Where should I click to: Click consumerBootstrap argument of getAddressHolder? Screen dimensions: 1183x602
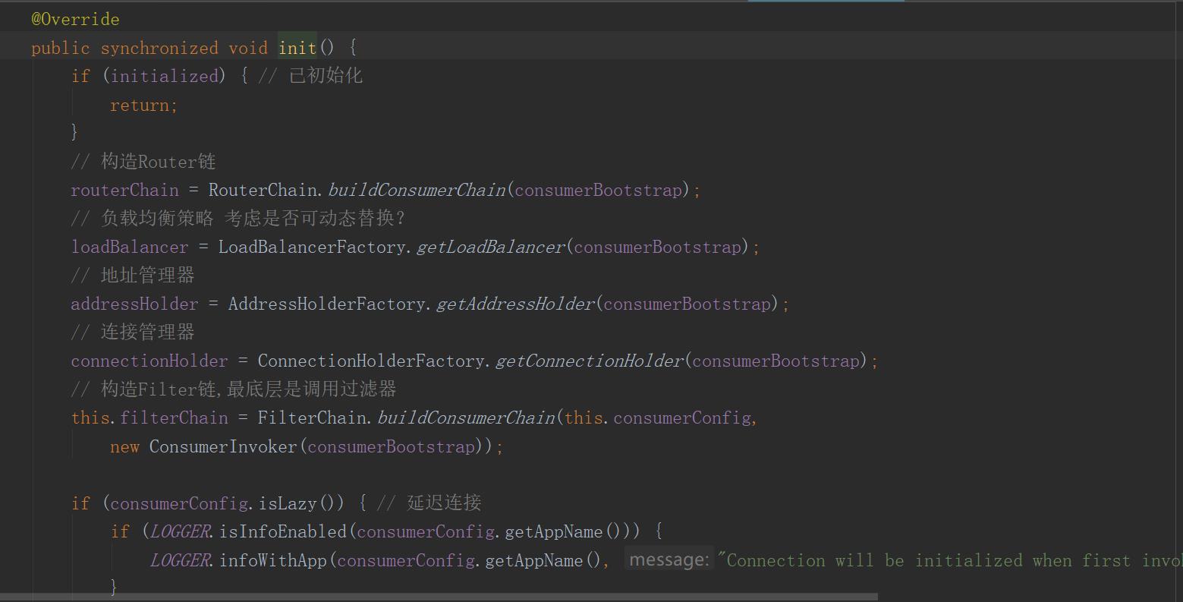[687, 304]
